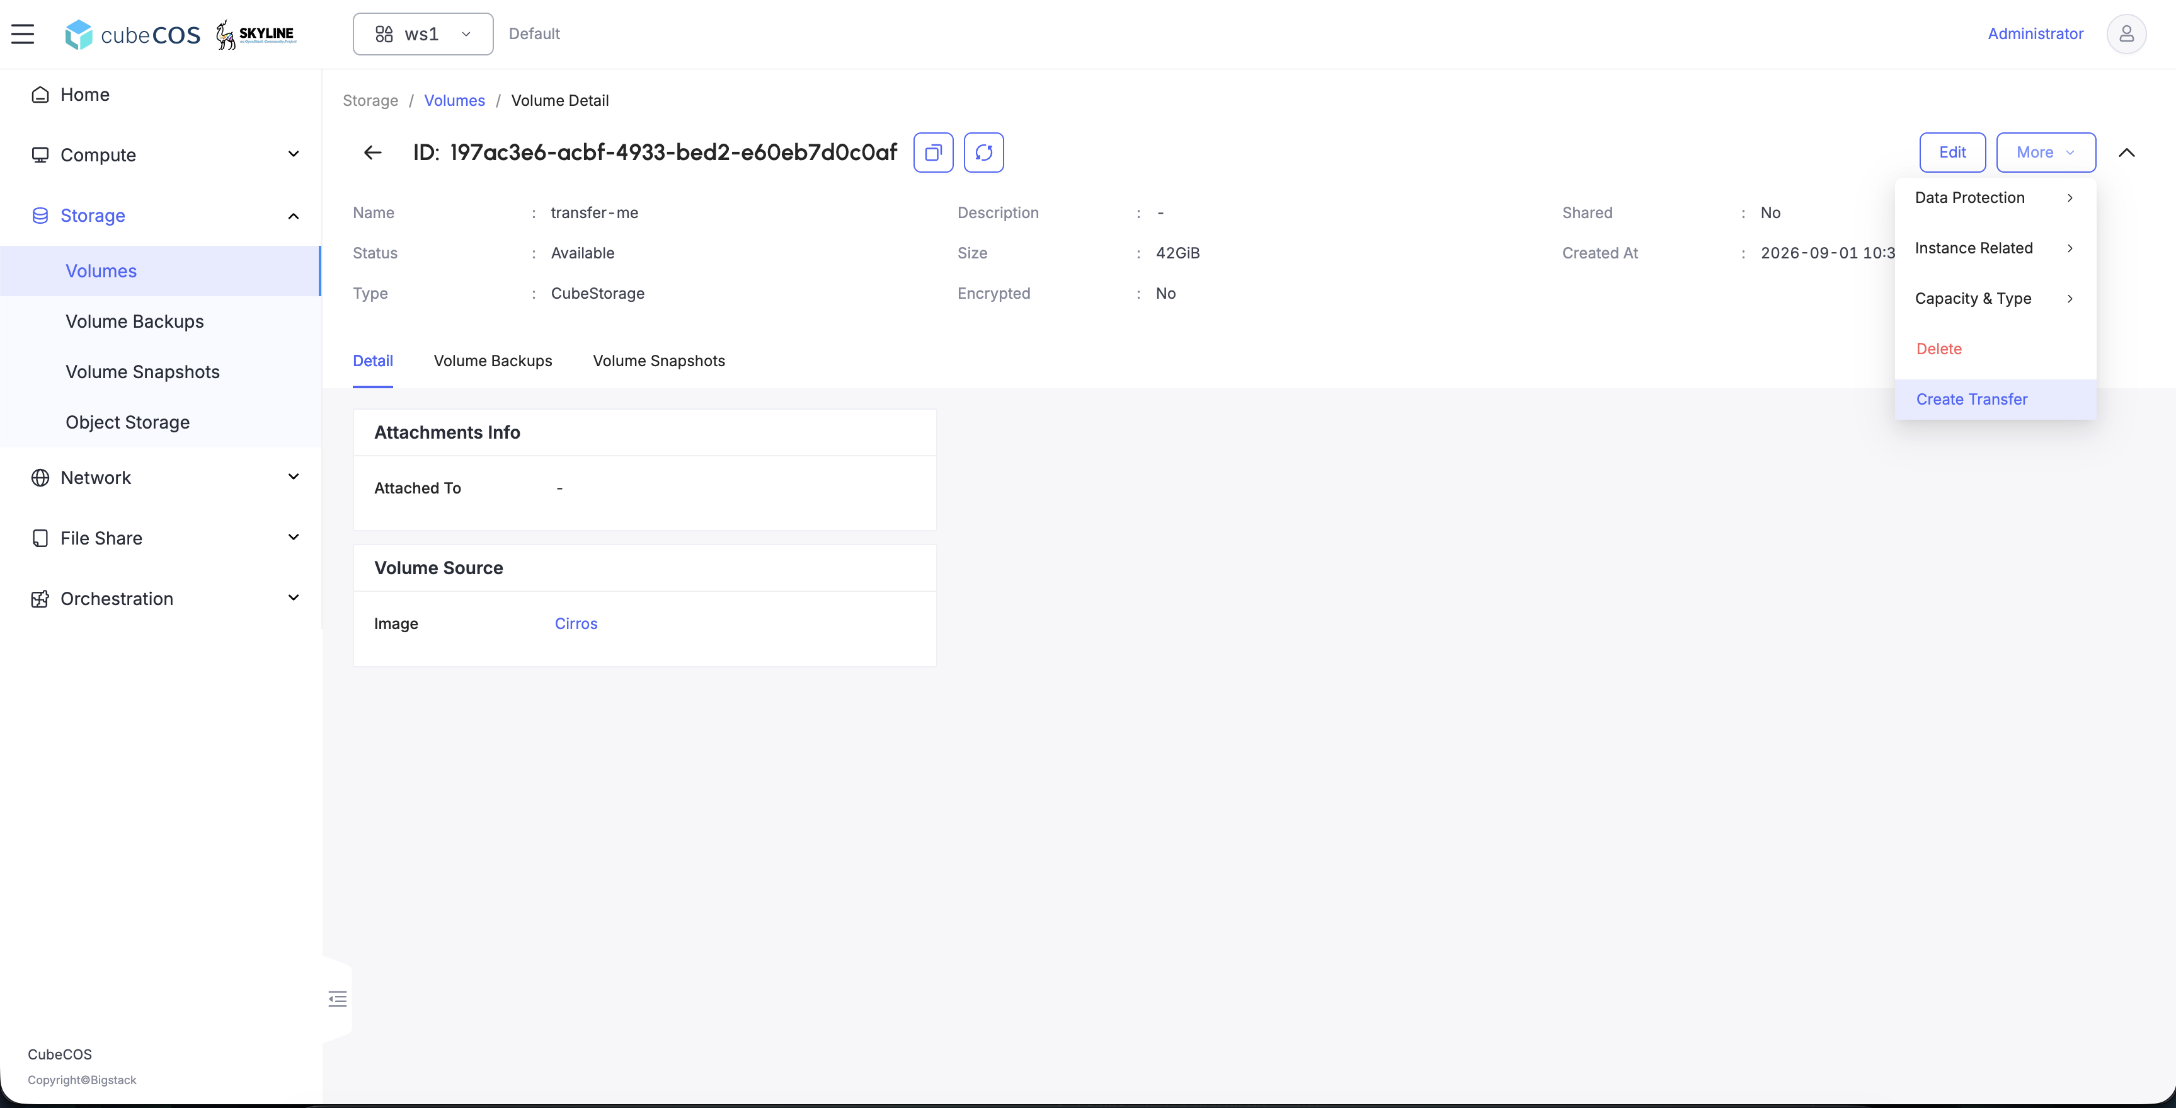Select Create Transfer menu item
Viewport: 2176px width, 1108px height.
pos(1995,399)
